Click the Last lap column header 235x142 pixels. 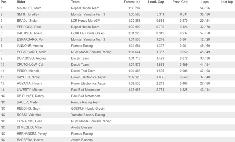(227, 2)
